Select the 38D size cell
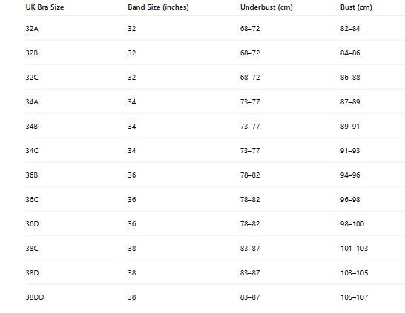 tap(33, 273)
